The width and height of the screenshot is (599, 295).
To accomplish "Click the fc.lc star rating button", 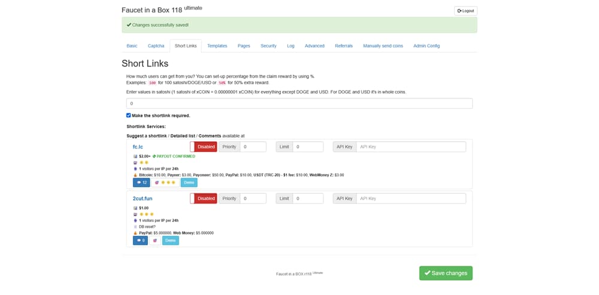I will [x=165, y=183].
